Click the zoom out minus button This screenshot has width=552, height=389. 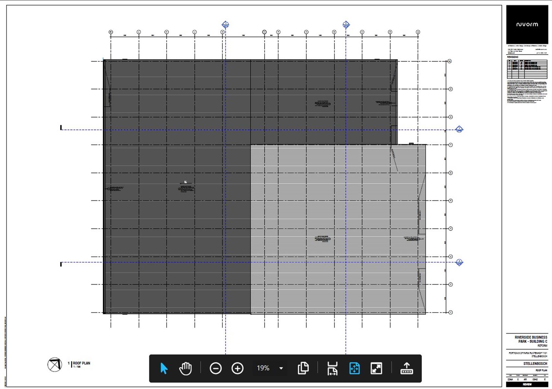[x=216, y=368]
